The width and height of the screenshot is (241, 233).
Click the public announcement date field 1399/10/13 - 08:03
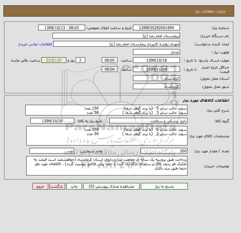(61, 28)
